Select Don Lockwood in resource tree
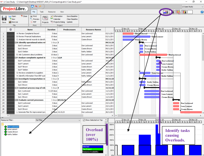 [x=13, y=127]
